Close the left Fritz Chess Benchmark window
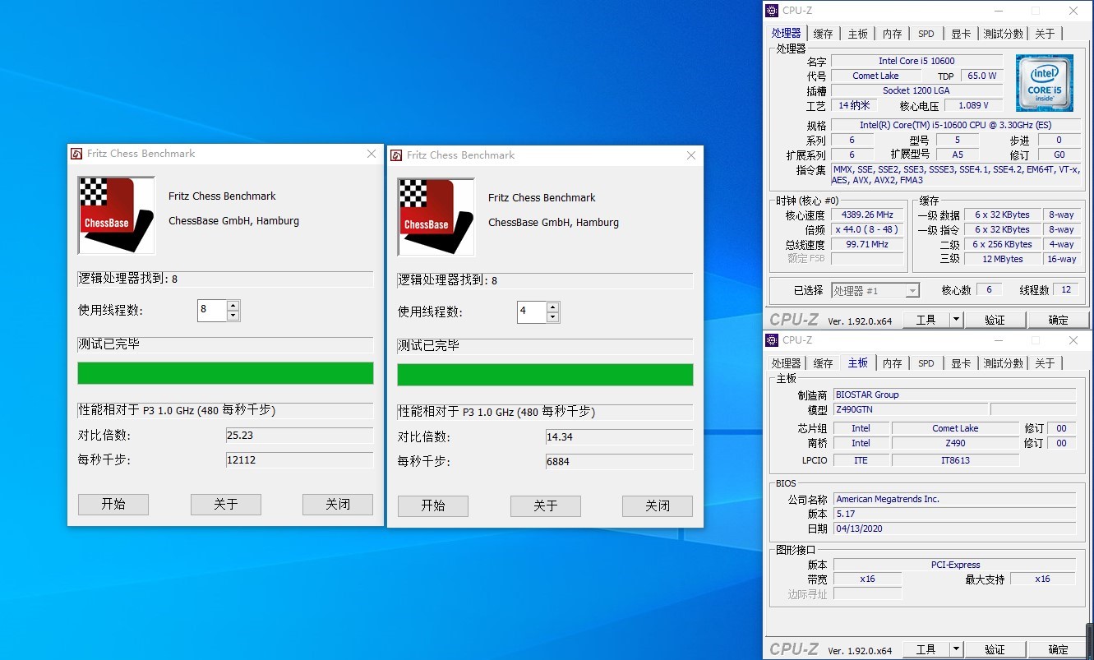This screenshot has height=660, width=1094. coord(371,154)
